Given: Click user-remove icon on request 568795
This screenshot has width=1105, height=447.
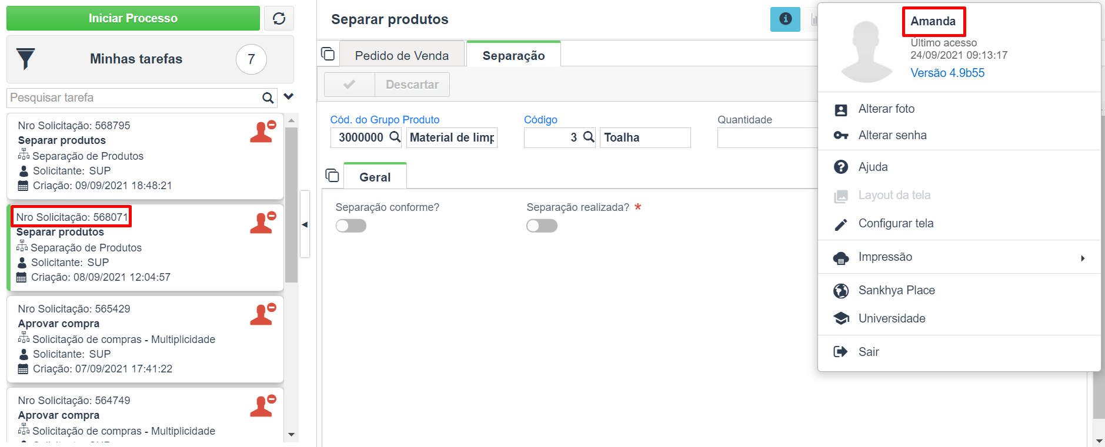Looking at the screenshot, I should pyautogui.click(x=262, y=132).
